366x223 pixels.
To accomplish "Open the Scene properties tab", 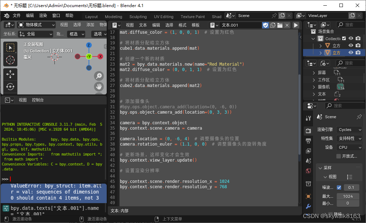I will pyautogui.click(x=308, y=161).
